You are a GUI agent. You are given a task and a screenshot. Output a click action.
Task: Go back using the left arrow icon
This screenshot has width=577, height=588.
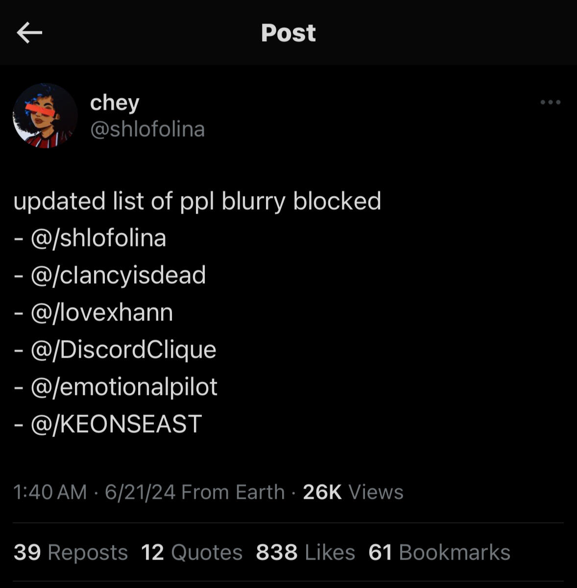[x=29, y=33]
